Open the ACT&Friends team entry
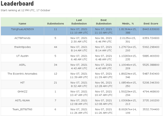The height and width of the screenshot is (116, 163). click(22, 38)
